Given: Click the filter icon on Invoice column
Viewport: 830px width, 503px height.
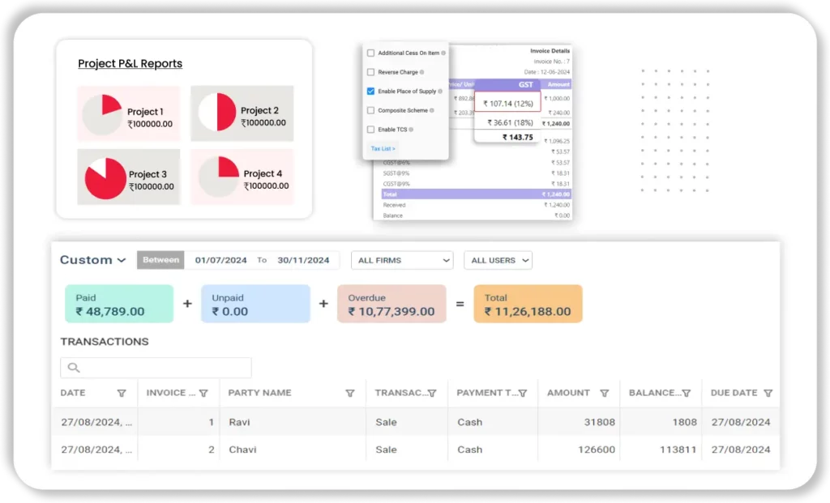Looking at the screenshot, I should pos(203,394).
